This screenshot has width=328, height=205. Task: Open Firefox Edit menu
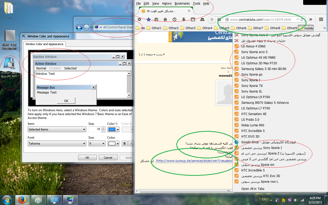coord(146,4)
